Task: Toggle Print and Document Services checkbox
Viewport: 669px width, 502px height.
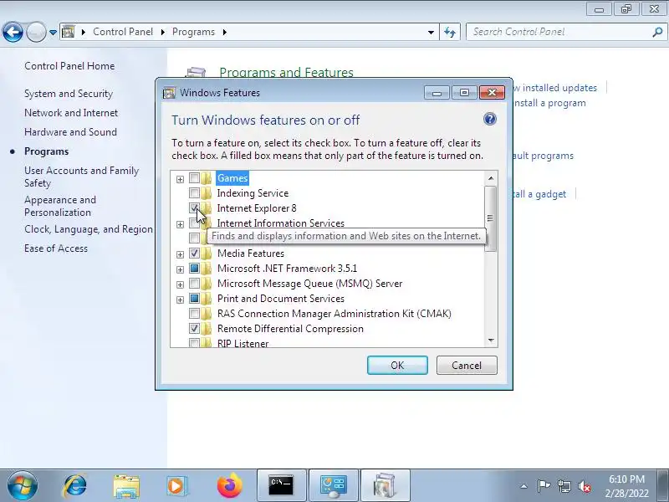Action: (194, 299)
